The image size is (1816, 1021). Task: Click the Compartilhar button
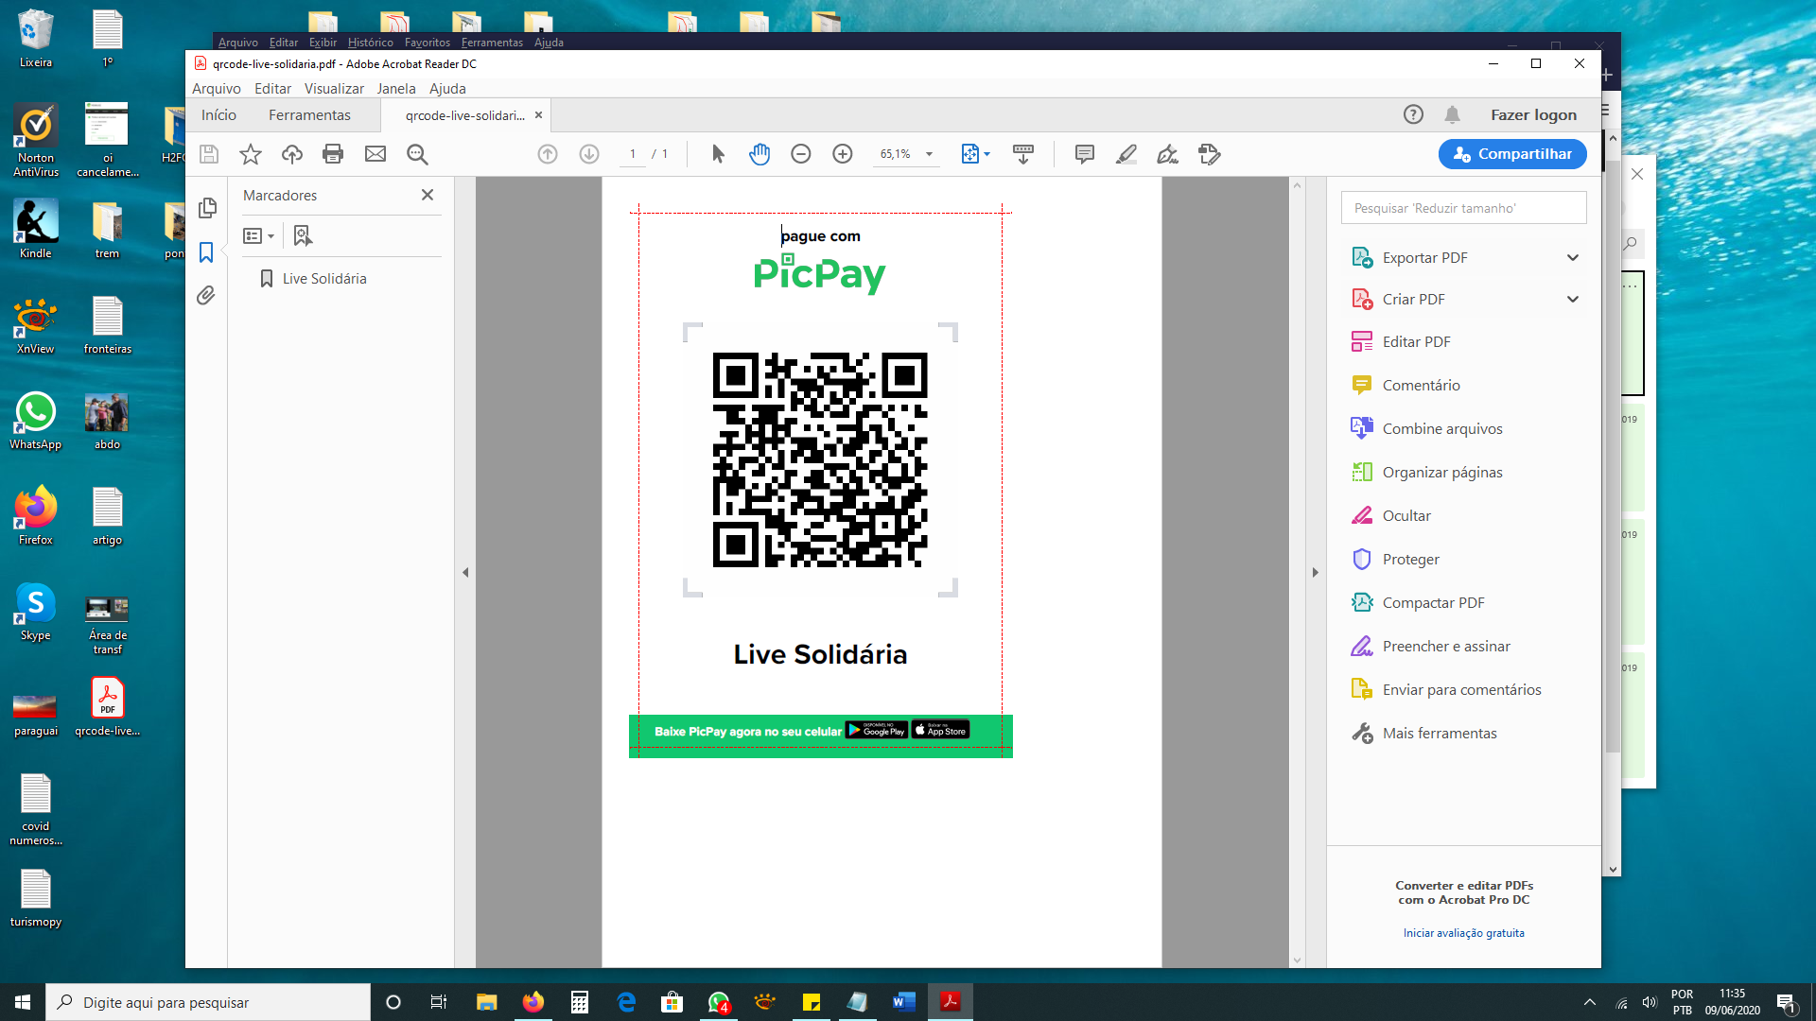click(1512, 154)
